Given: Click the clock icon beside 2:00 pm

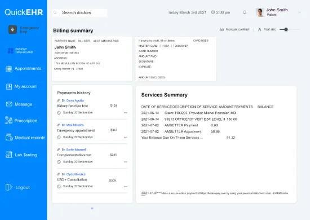Looking at the screenshot, I should click(213, 12).
